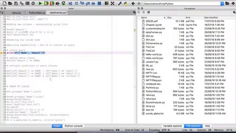Open Preferences with the wrench icon
Viewport: 236px width, 133px height.
click(120, 3)
